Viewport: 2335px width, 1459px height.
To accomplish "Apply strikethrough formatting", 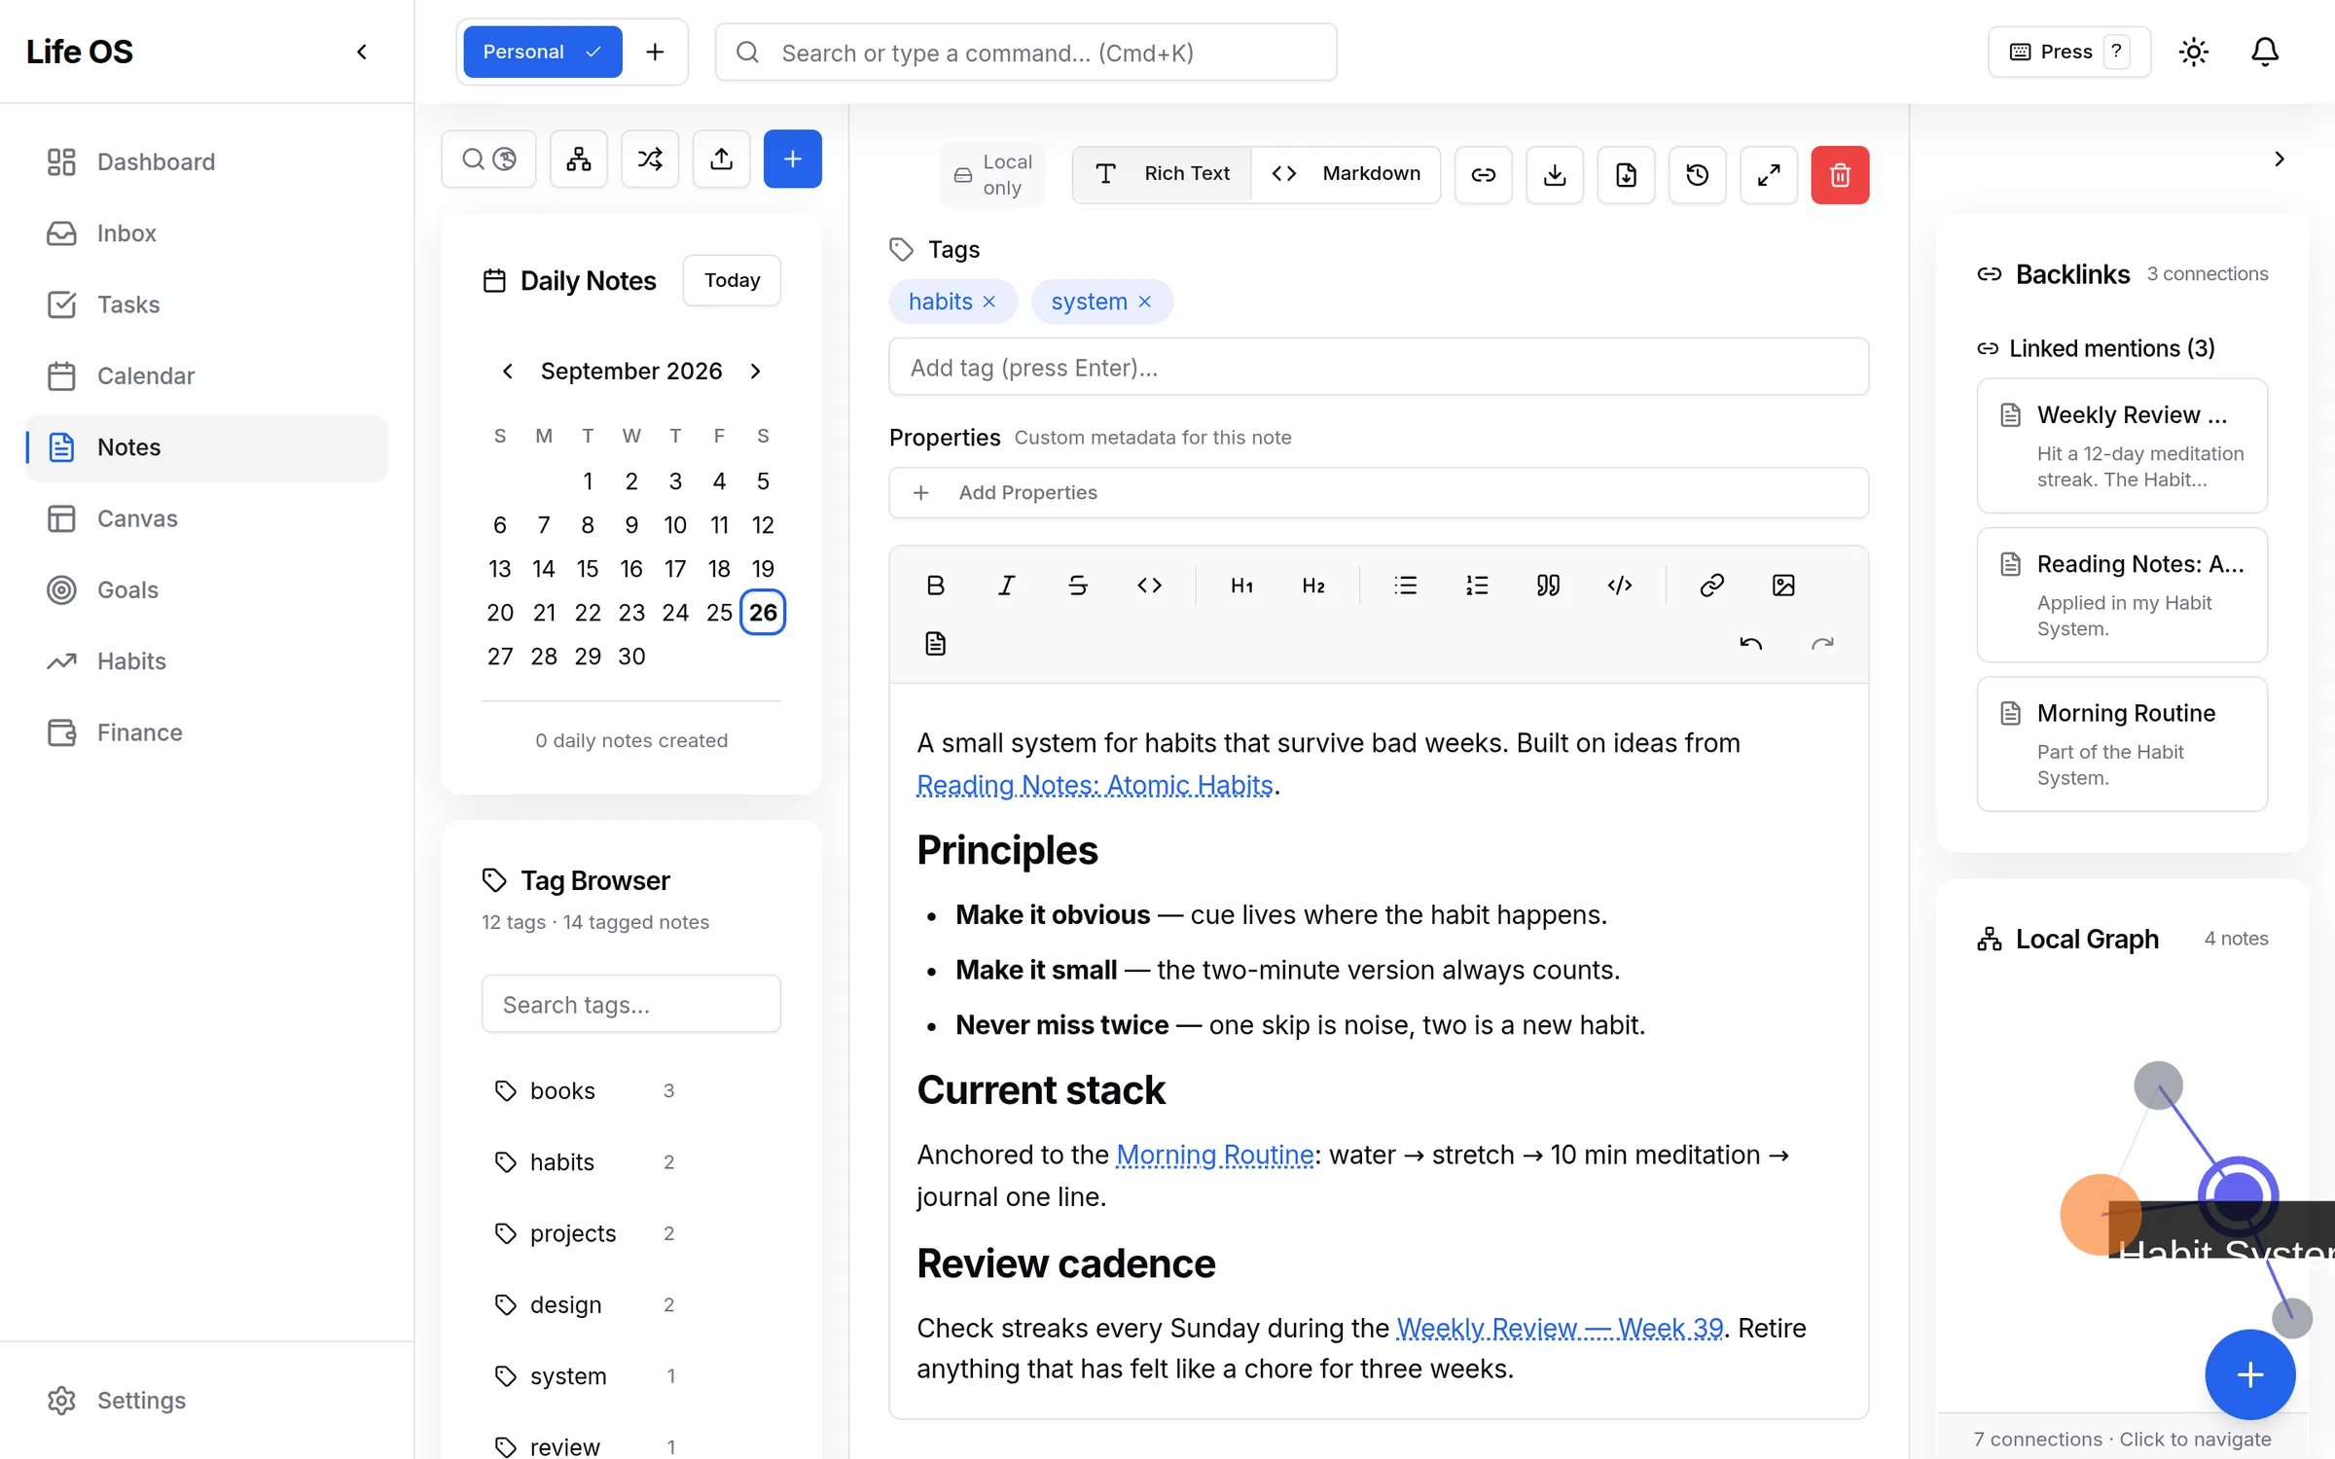I will (1077, 585).
